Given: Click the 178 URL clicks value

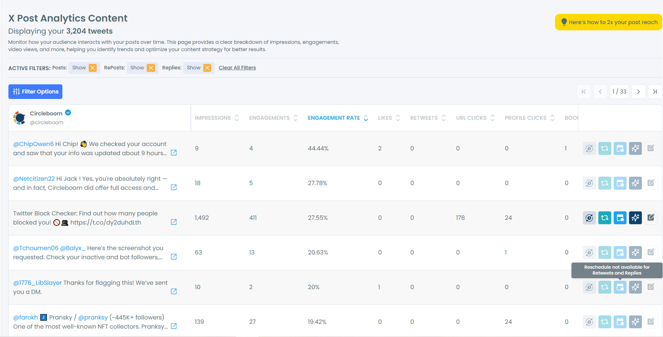Looking at the screenshot, I should coord(460,218).
